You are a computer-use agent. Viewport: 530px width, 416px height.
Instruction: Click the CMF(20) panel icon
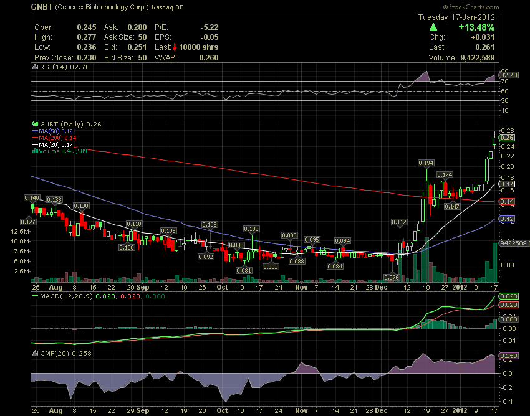(35, 353)
